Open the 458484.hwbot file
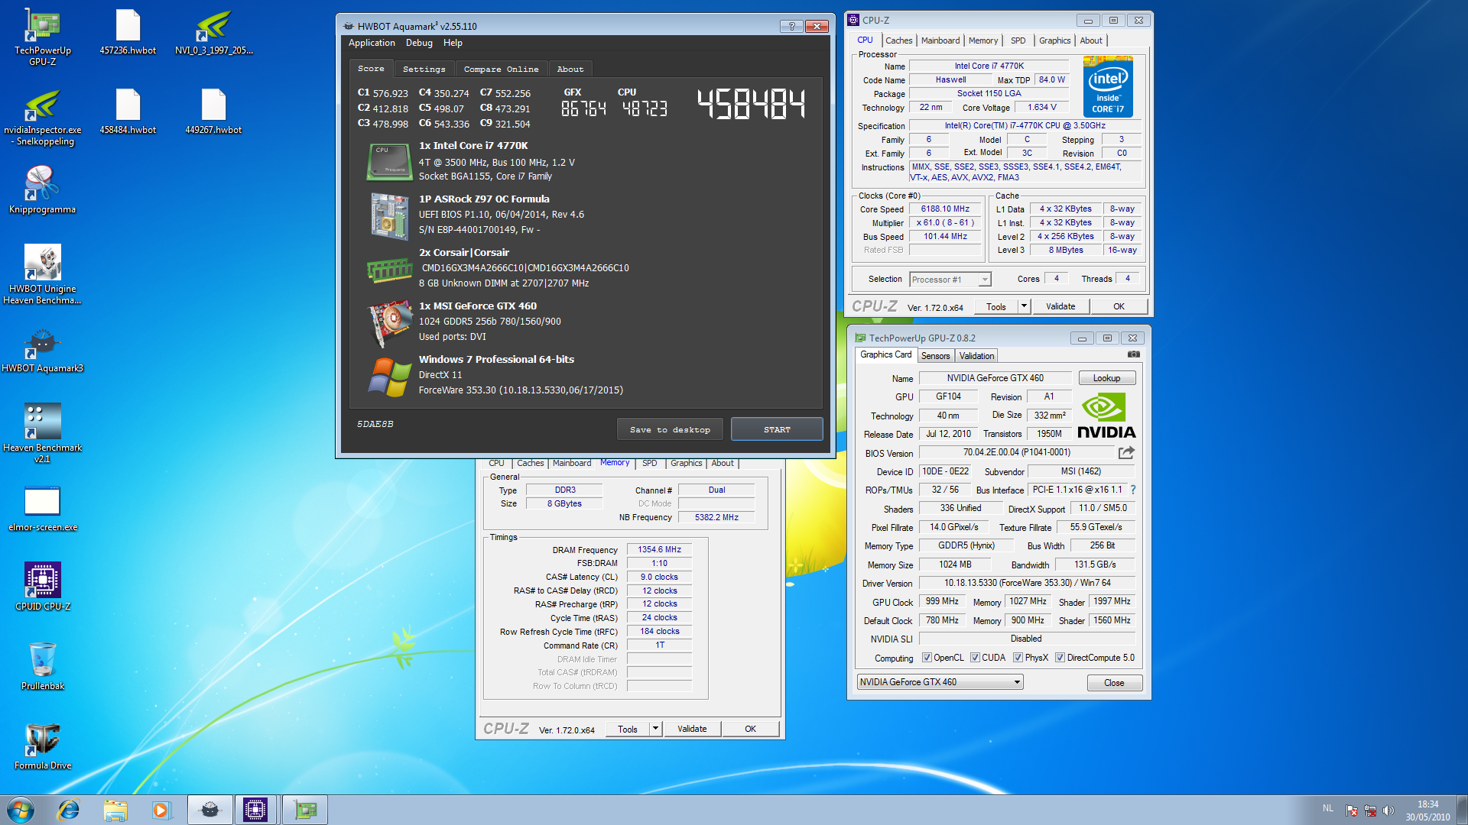The width and height of the screenshot is (1468, 825). tap(128, 111)
